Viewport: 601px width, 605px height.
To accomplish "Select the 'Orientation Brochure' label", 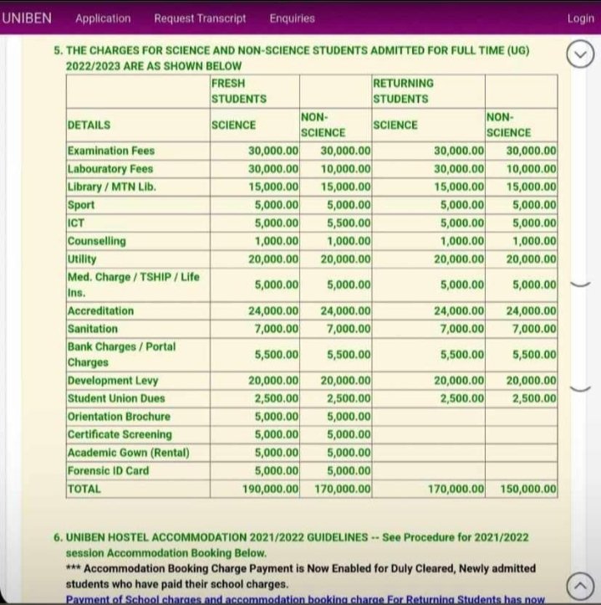I will (119, 417).
